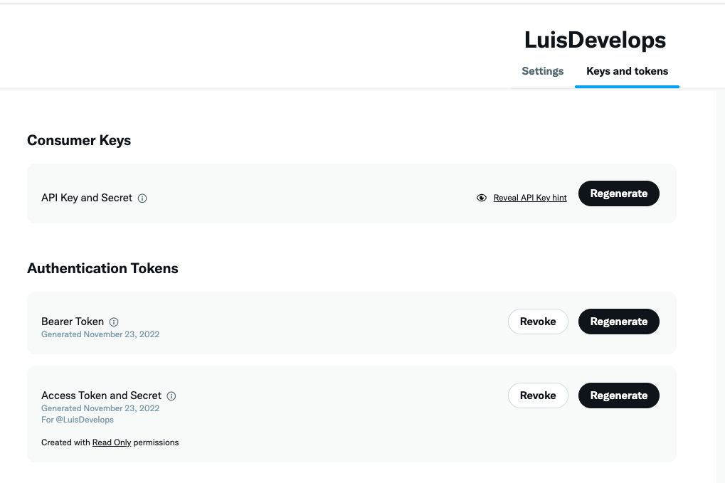The image size is (725, 483).
Task: Click the Authentication Tokens heading
Action: pos(102,269)
